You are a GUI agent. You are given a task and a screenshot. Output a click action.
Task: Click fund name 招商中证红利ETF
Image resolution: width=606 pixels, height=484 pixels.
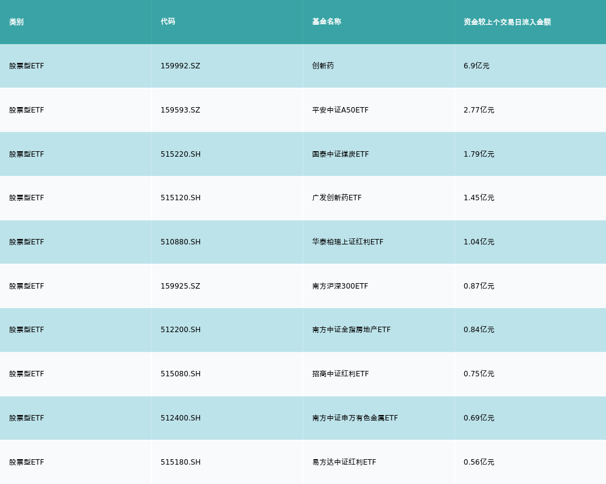click(341, 374)
